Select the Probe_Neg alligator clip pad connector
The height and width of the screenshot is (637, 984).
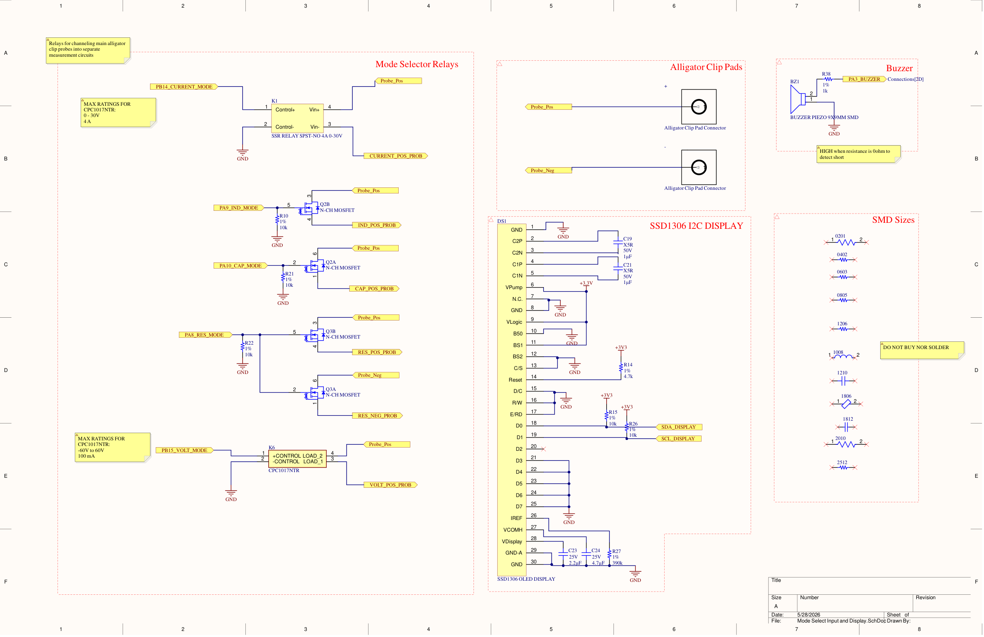click(699, 167)
